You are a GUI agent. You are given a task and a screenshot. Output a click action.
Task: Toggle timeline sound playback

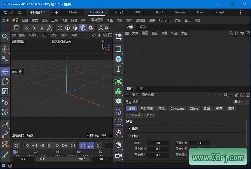(98, 145)
